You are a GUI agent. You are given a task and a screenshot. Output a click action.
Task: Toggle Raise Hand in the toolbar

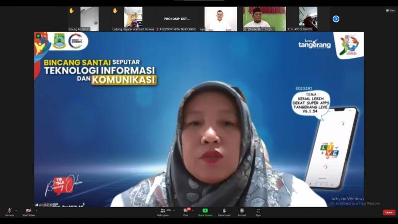tap(224, 212)
